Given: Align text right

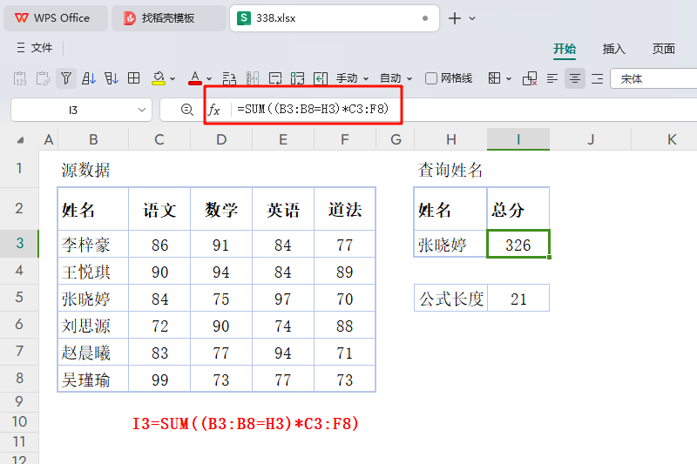Looking at the screenshot, I should pos(598,78).
